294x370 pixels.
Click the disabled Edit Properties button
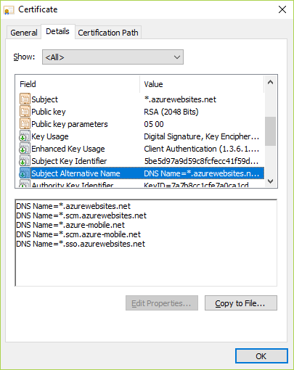click(162, 303)
